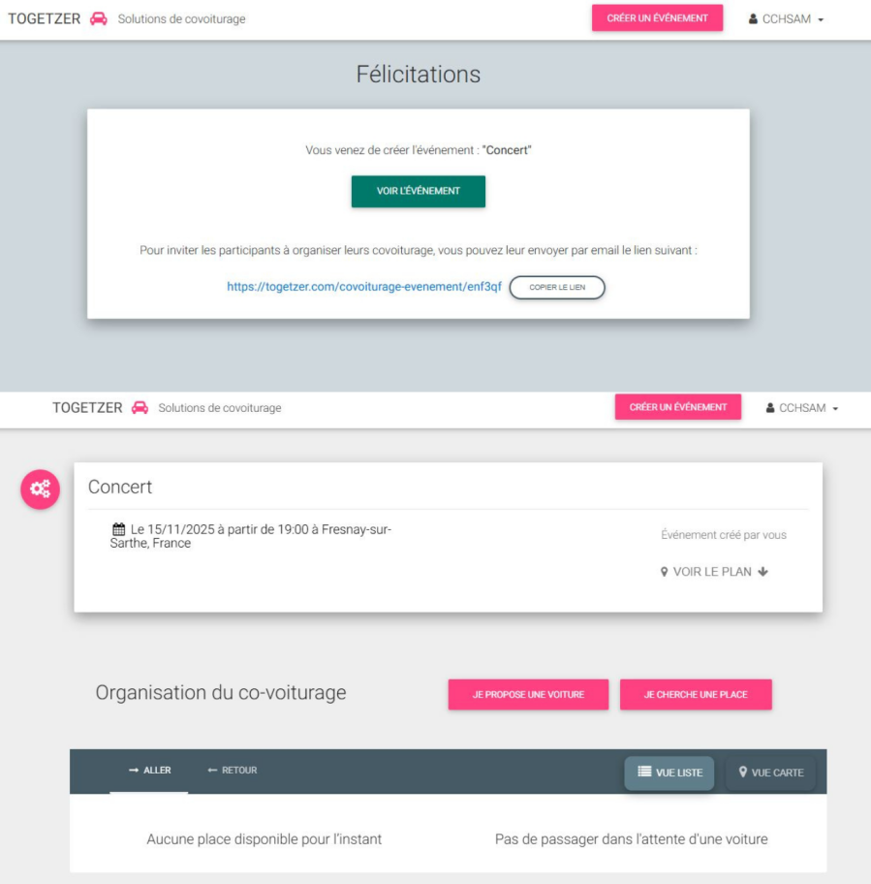871x884 pixels.
Task: Click the user icon beside lower CCHSAM
Action: [x=769, y=408]
